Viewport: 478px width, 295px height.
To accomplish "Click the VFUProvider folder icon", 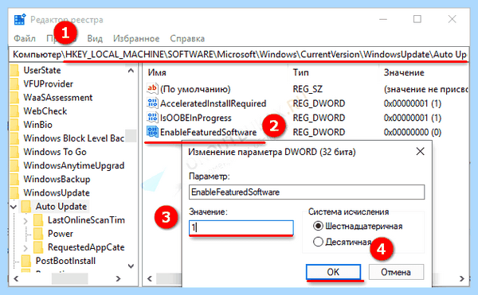I will 14,84.
